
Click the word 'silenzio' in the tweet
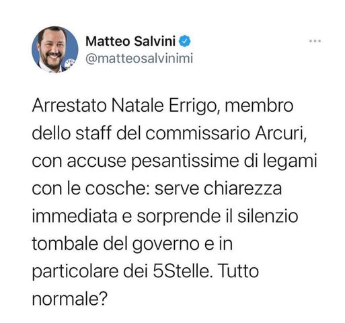point(268,216)
